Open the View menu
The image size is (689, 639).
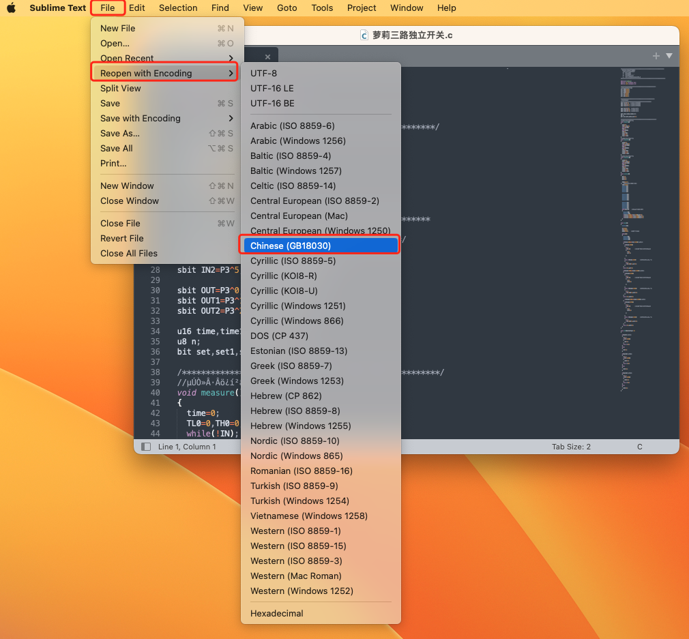(252, 8)
